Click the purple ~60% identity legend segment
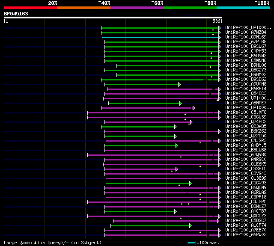 pyautogui.click(x=137, y=8)
